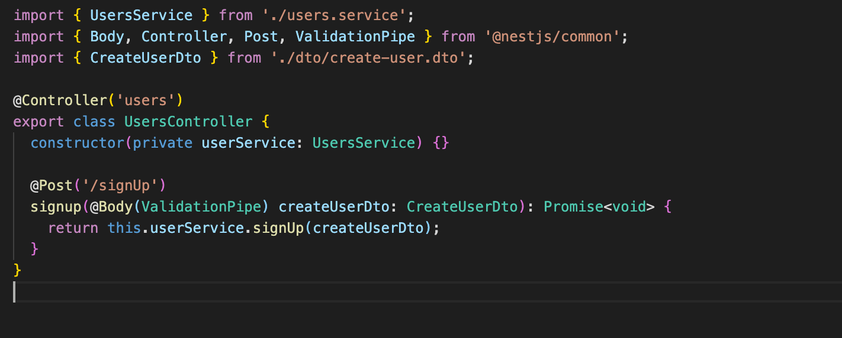
Task: Click the createUserDto argument inside the signUp call
Action: [x=368, y=227]
